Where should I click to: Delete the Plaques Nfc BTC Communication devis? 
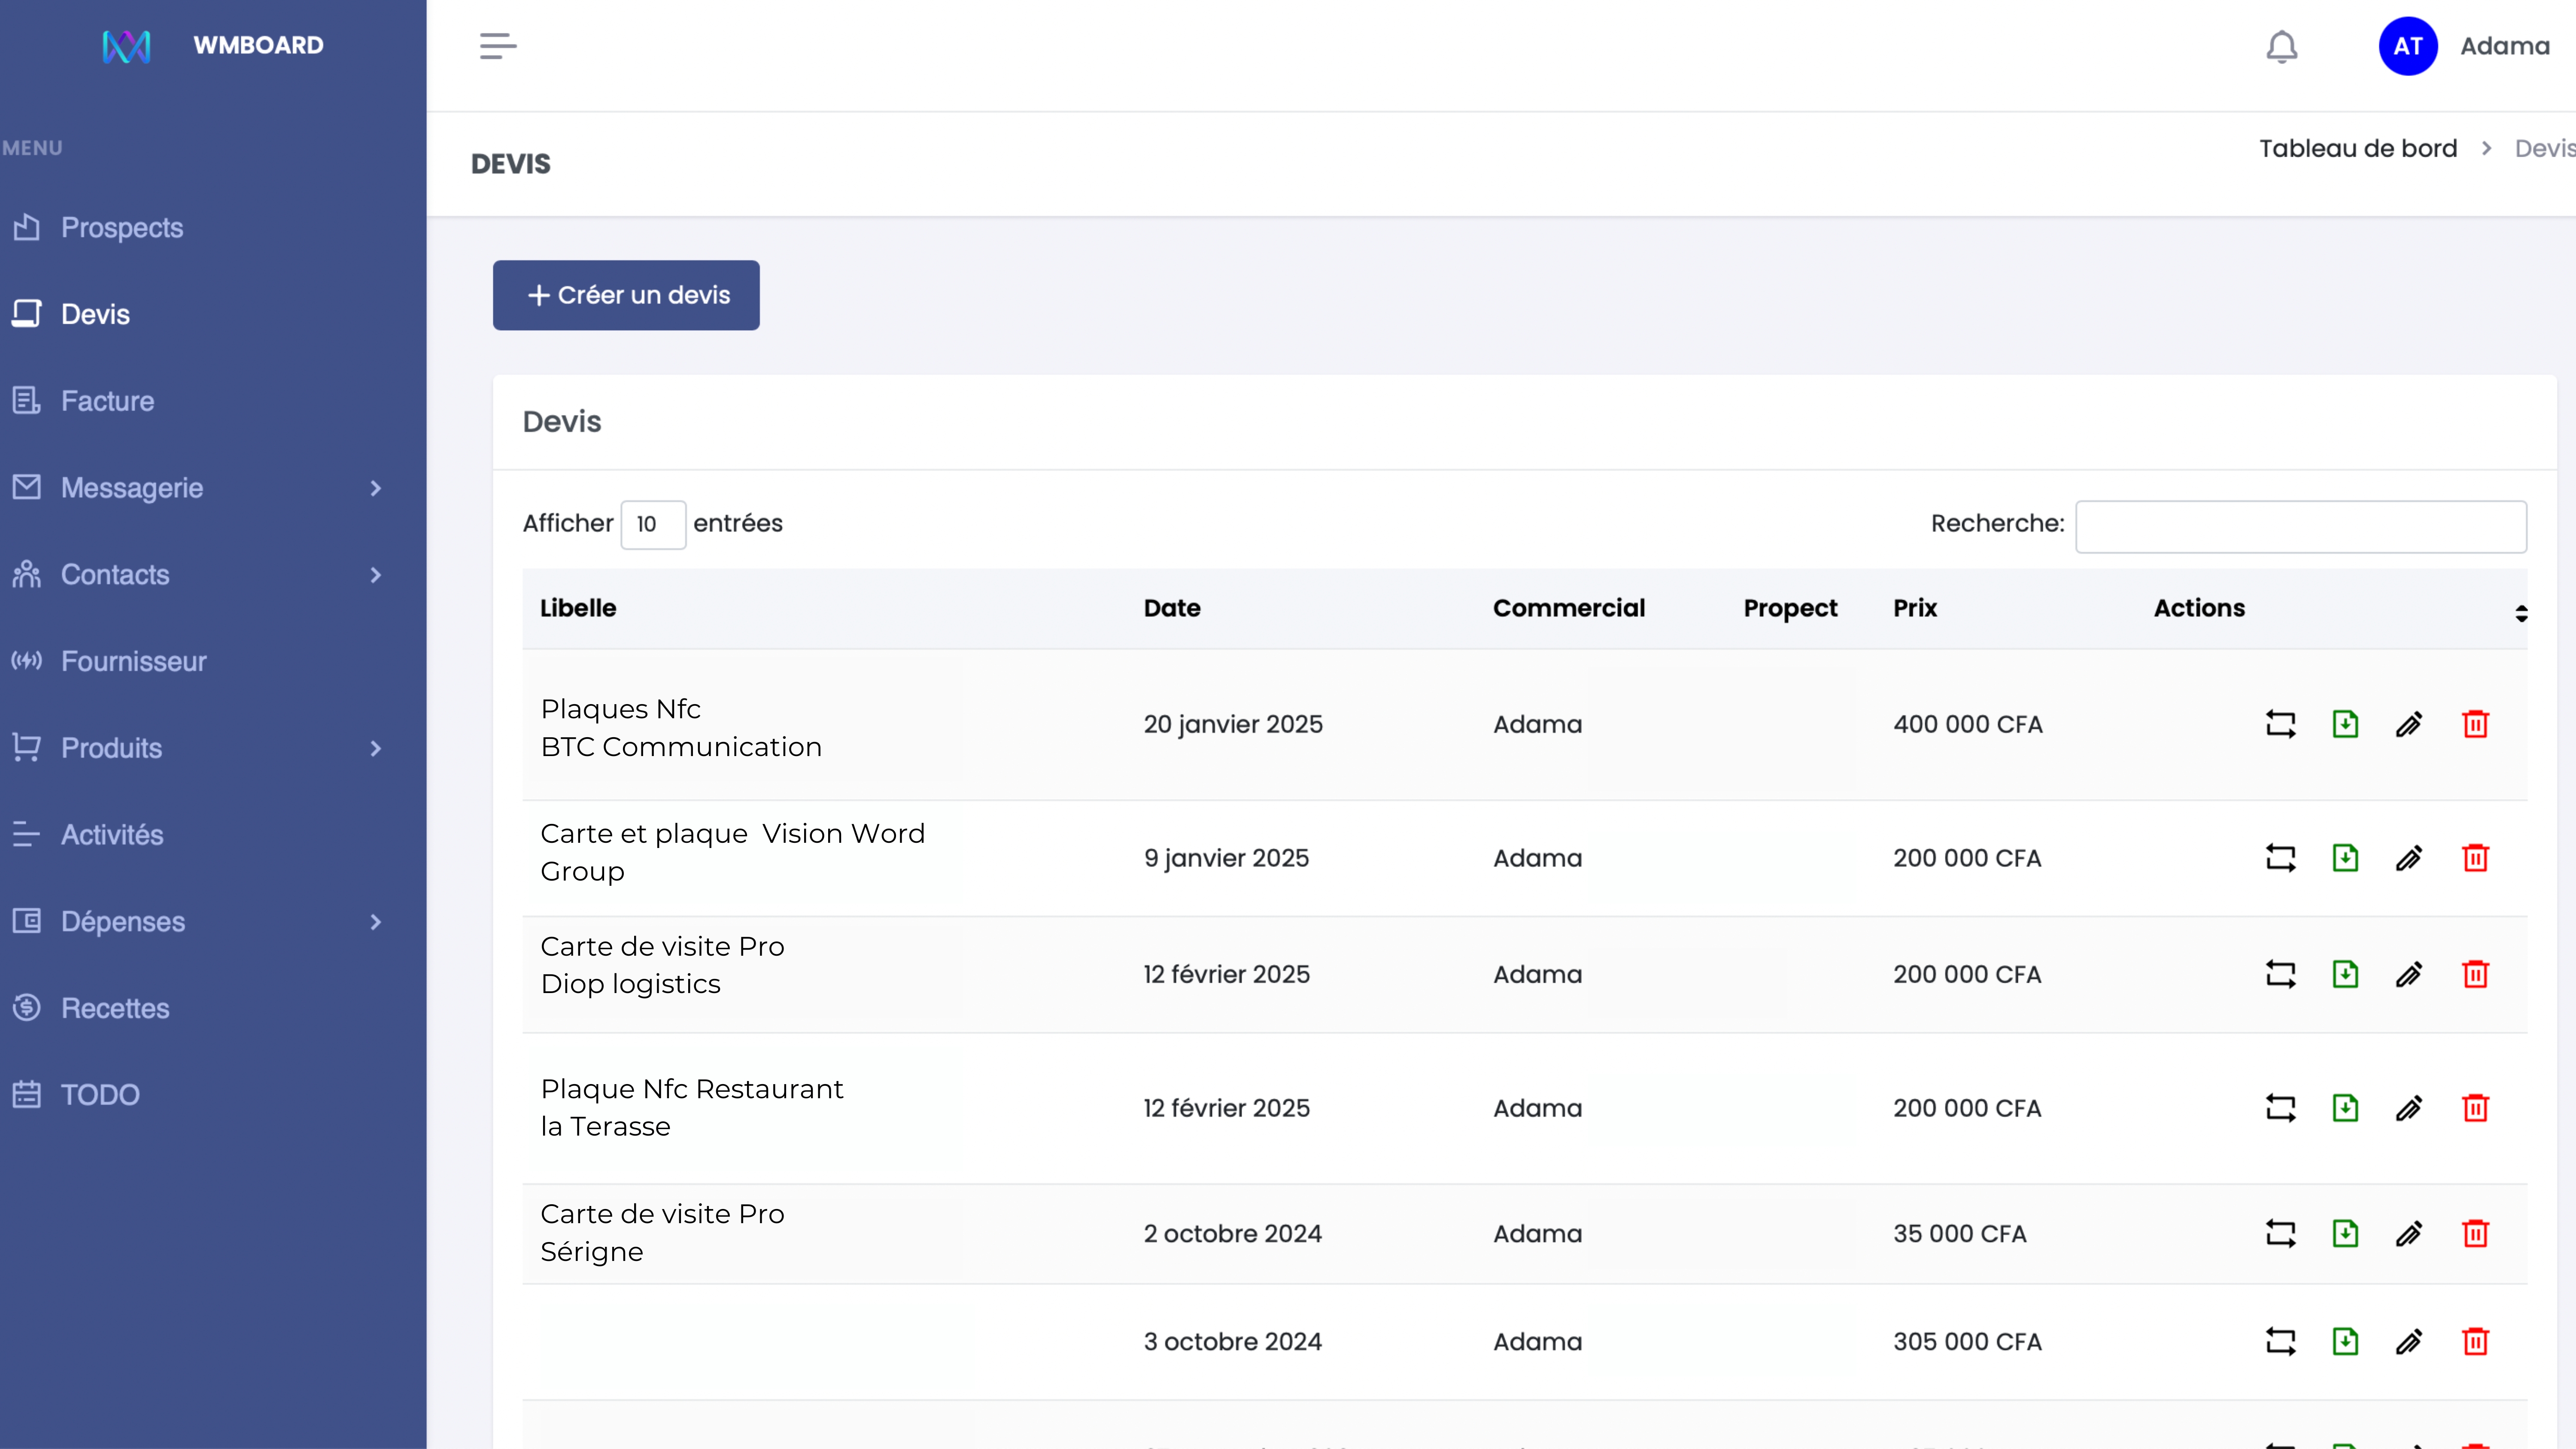[2475, 724]
